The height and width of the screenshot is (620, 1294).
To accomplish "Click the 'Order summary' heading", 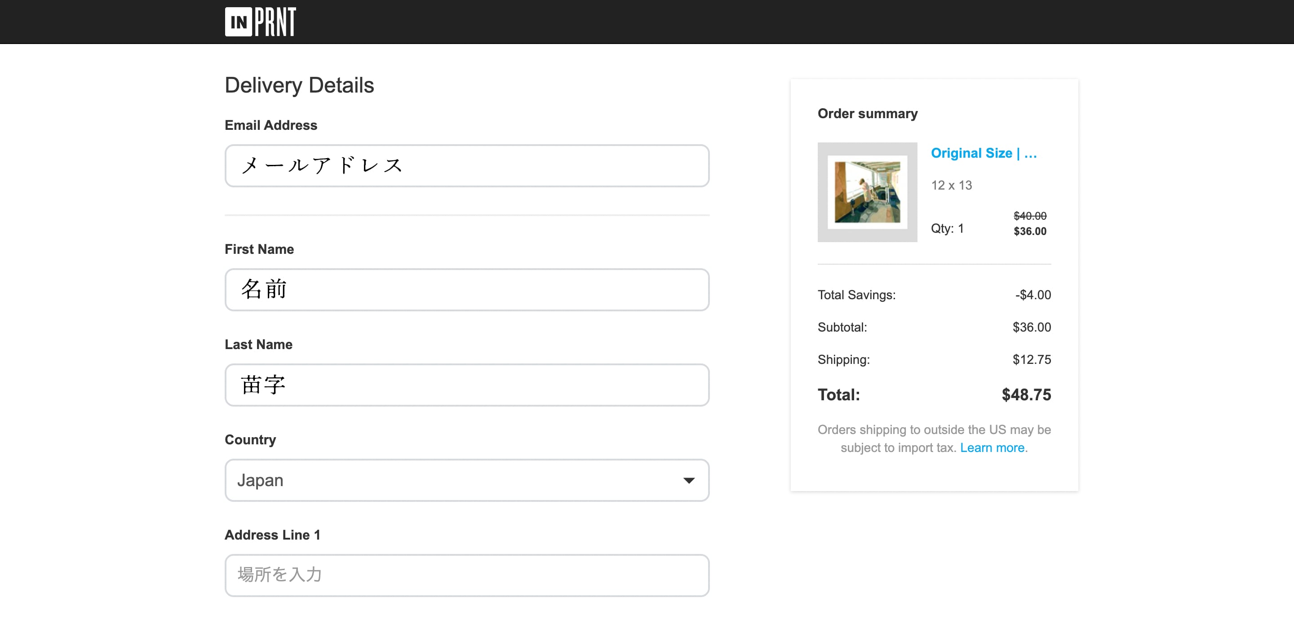I will click(867, 114).
